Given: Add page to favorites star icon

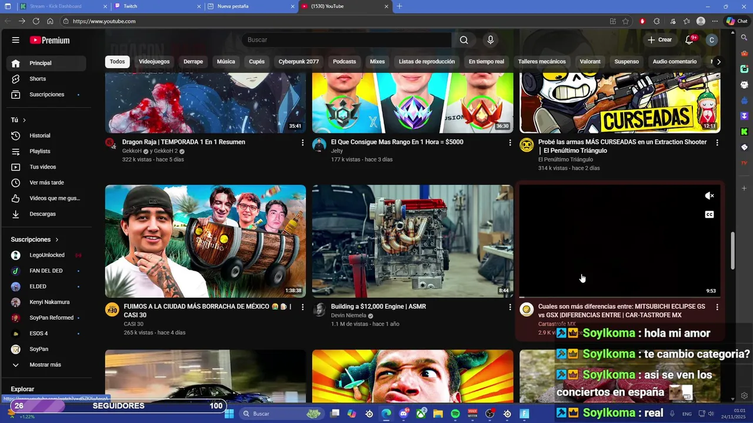Looking at the screenshot, I should (x=625, y=21).
